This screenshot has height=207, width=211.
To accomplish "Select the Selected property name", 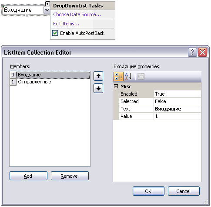I will click(136, 101).
